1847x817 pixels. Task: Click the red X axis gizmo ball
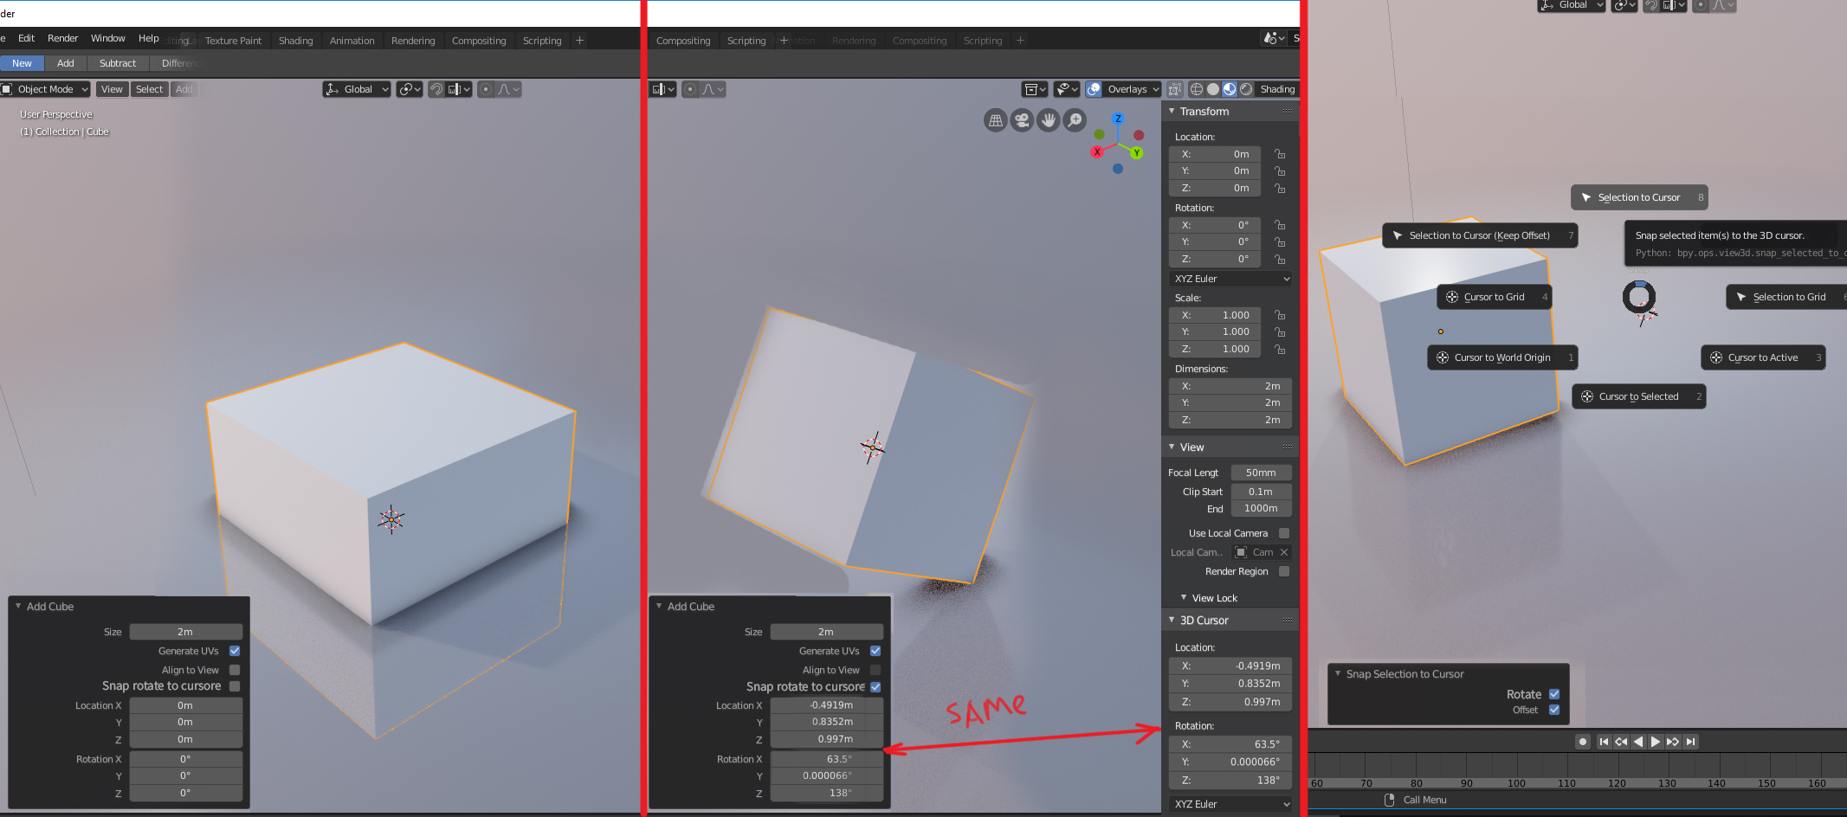(1097, 151)
